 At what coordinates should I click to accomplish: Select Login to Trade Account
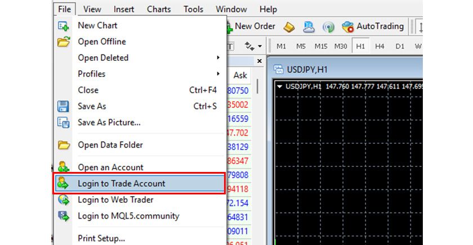coord(122,183)
